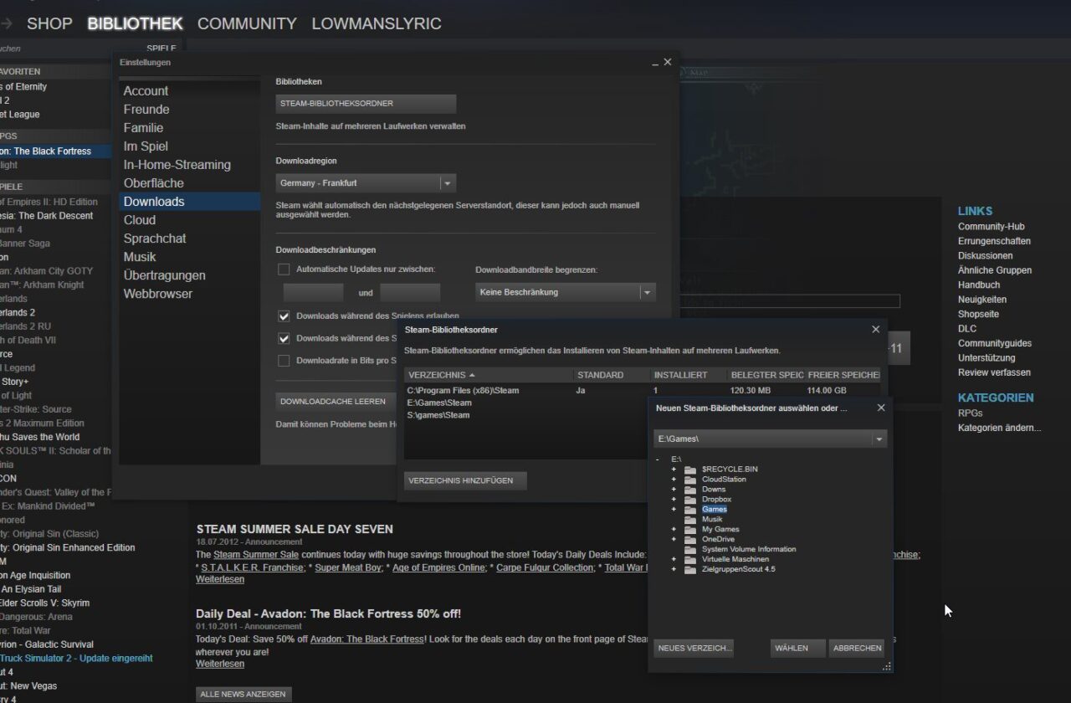
Task: Uncheck 'Downloads während des Spielens erlauben'
Action: tap(284, 316)
